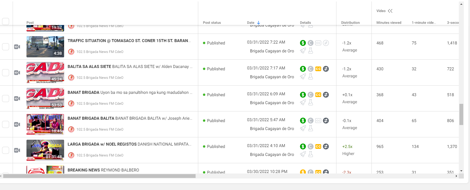The width and height of the screenshot is (470, 190).
Task: Click the captions CC icon for BALITA SA ALAS SIETE
Action: [x=318, y=69]
